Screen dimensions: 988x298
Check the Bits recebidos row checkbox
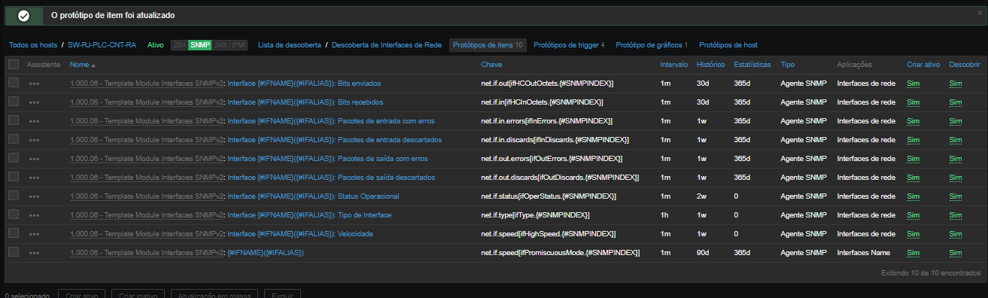tap(14, 102)
